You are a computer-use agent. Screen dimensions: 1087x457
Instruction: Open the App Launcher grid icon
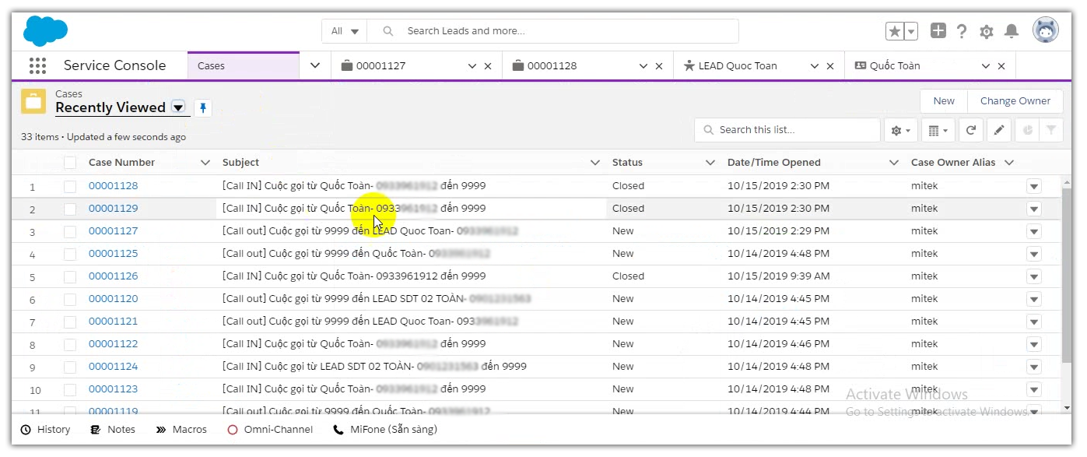click(x=37, y=66)
